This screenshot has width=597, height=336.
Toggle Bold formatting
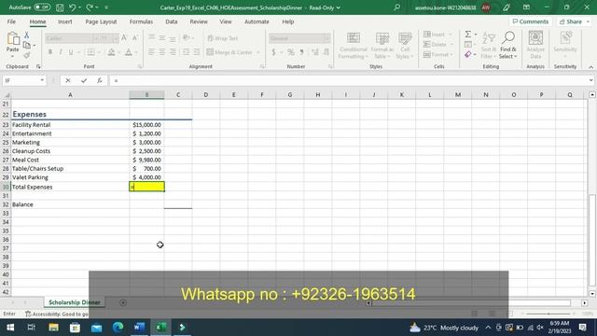coord(49,52)
